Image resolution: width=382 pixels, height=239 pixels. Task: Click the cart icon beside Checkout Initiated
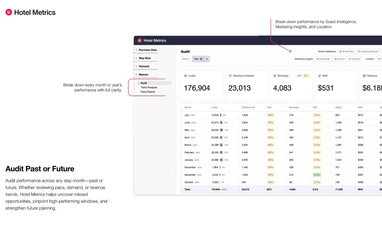click(x=230, y=76)
